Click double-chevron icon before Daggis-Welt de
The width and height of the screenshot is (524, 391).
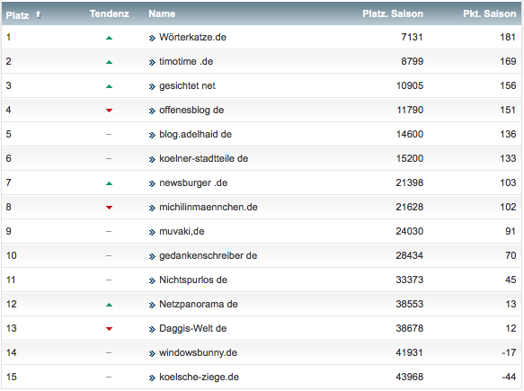click(152, 330)
